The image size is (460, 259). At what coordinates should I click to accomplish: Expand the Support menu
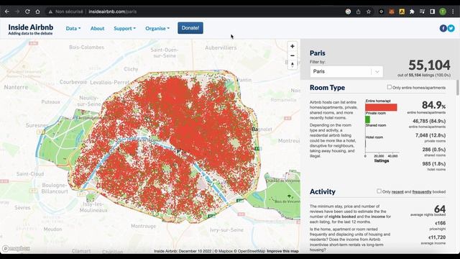pos(124,29)
